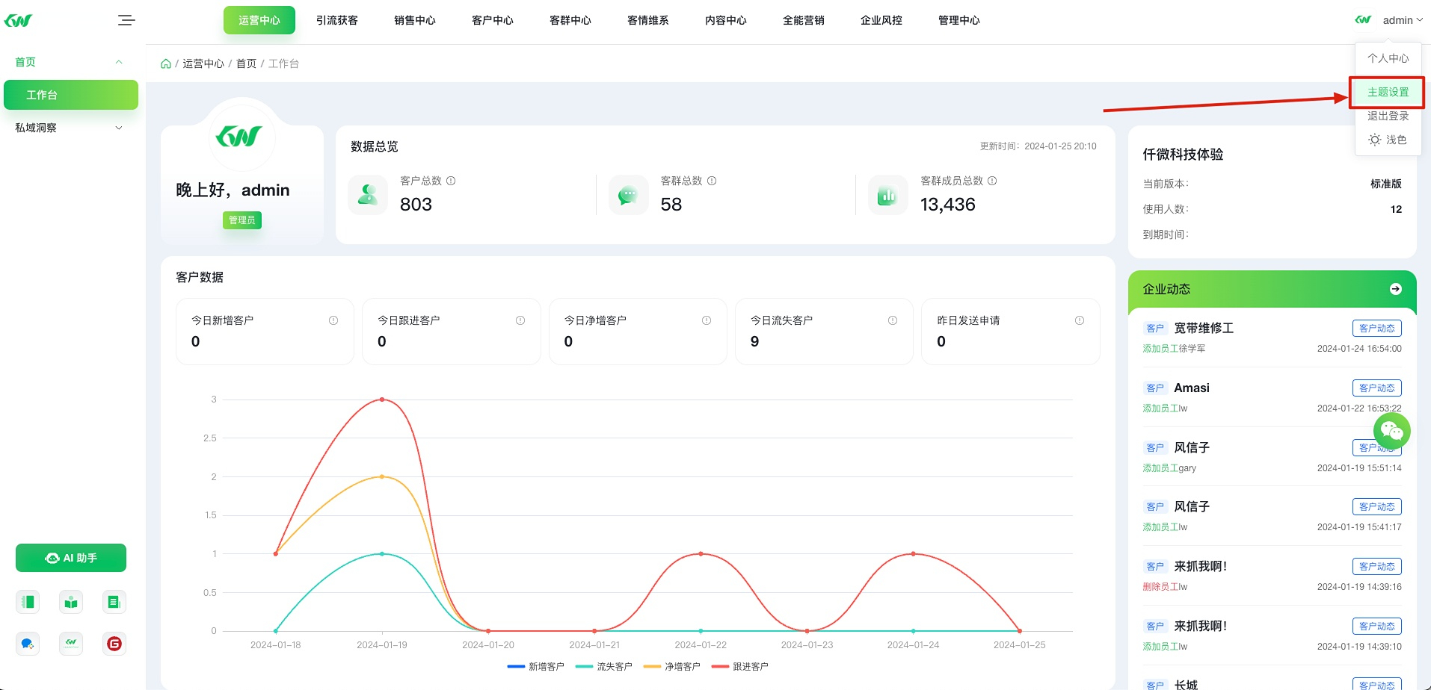
Task: Select 退出登录 from user menu
Action: click(1388, 116)
